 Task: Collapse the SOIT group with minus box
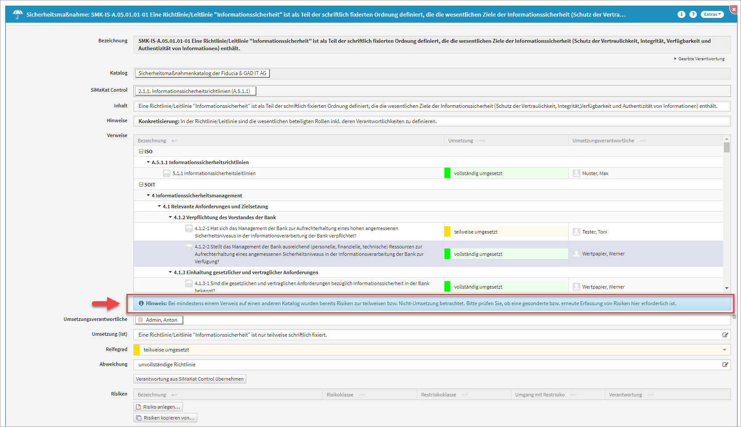pyautogui.click(x=141, y=185)
